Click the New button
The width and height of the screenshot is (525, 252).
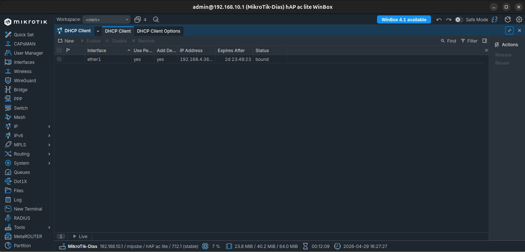[66, 41]
